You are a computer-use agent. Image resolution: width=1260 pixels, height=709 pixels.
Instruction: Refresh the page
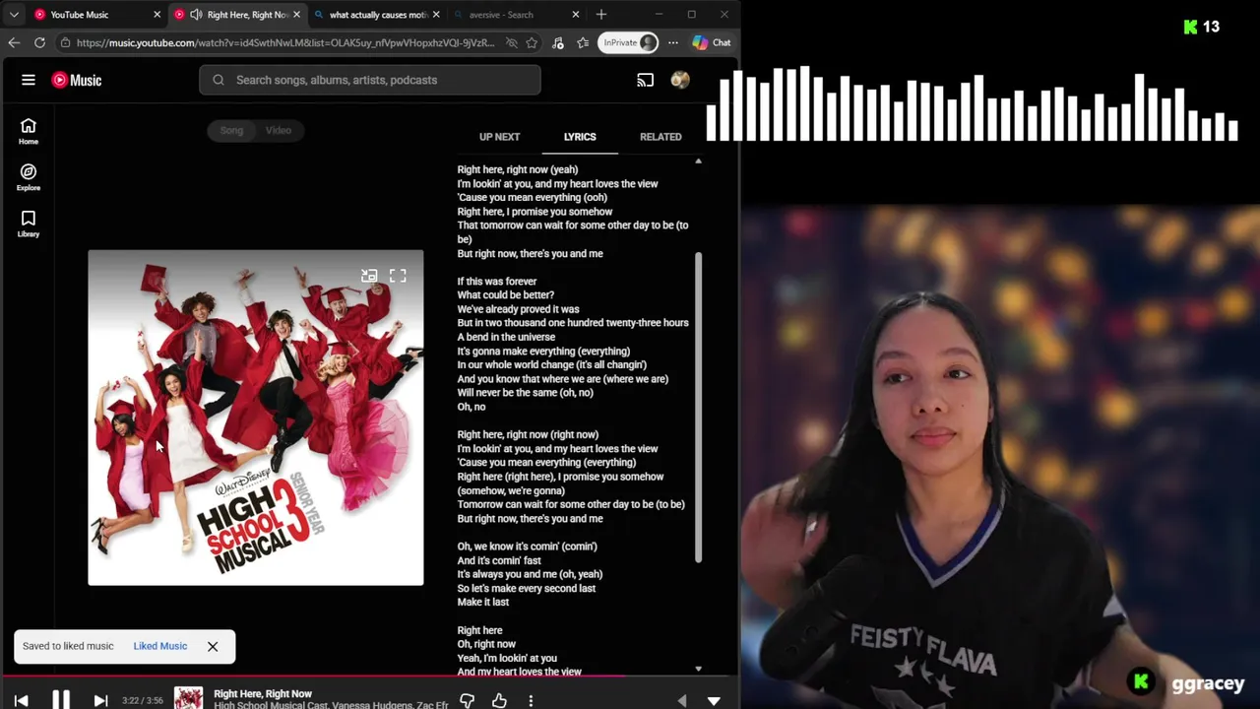[39, 42]
